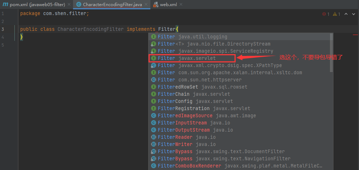This screenshot has width=359, height=170.
Task: Click the implements keyword in the code
Action: click(x=141, y=29)
